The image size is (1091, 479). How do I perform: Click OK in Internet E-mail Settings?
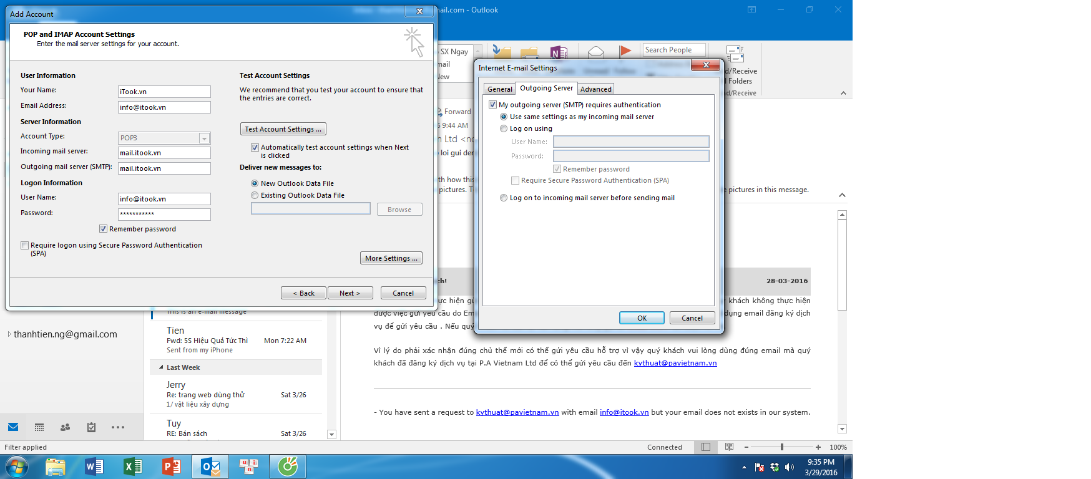642,318
